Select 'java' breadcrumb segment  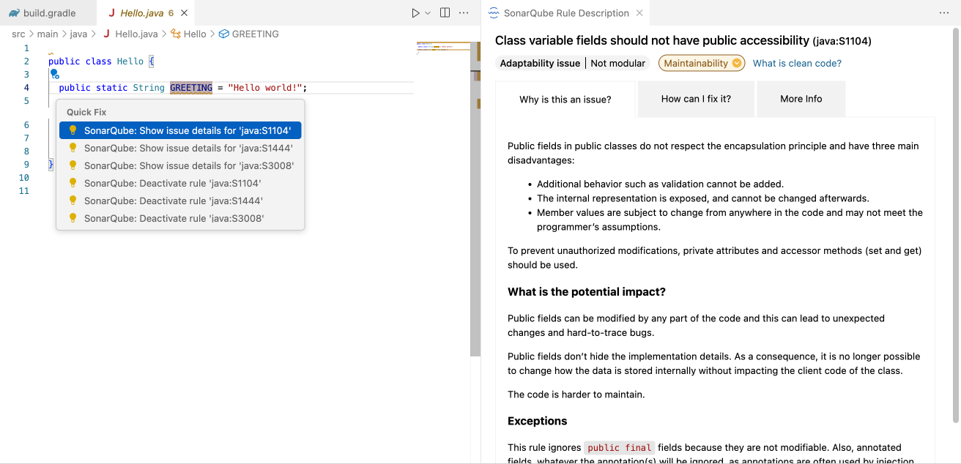78,34
